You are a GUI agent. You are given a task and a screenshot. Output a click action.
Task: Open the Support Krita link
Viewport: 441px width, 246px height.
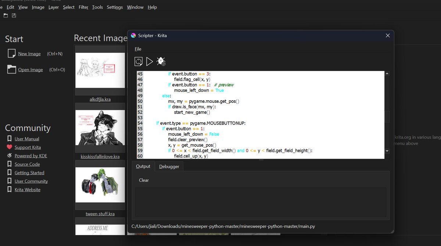pyautogui.click(x=28, y=147)
